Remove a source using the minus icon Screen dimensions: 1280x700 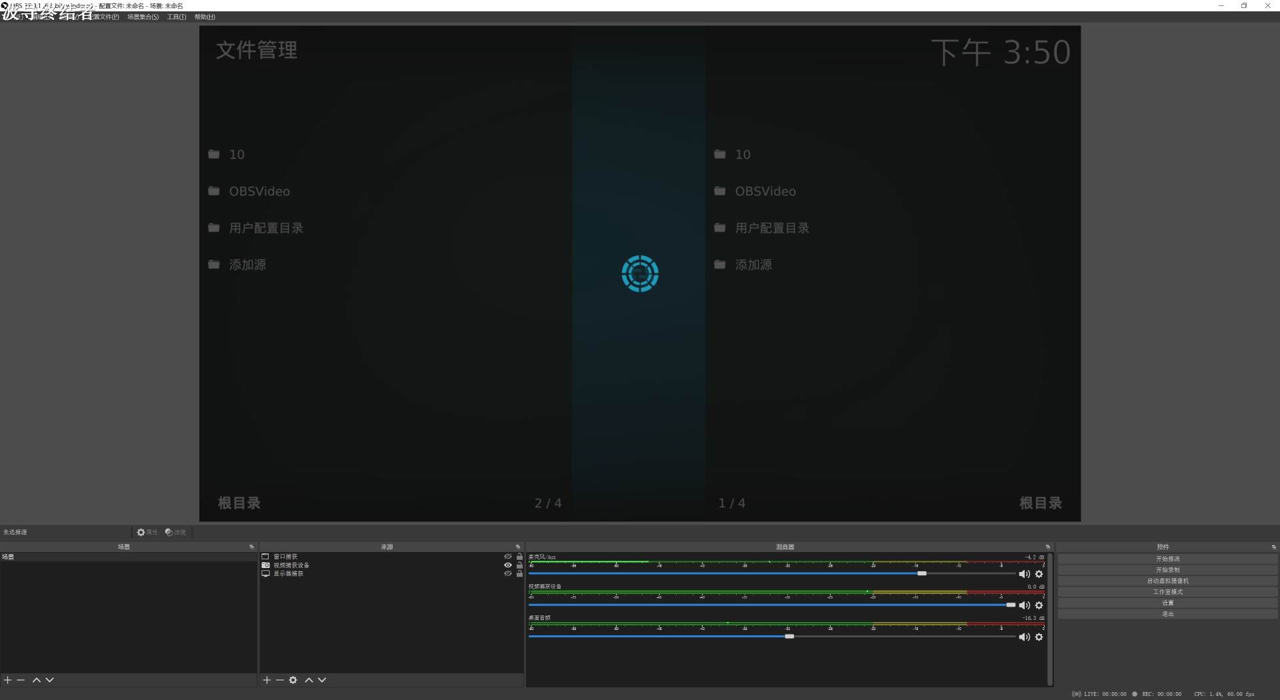tap(279, 680)
